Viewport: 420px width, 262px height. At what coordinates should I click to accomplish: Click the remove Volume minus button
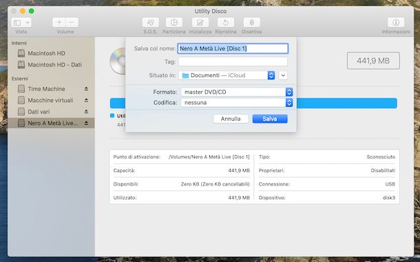[x=72, y=23]
